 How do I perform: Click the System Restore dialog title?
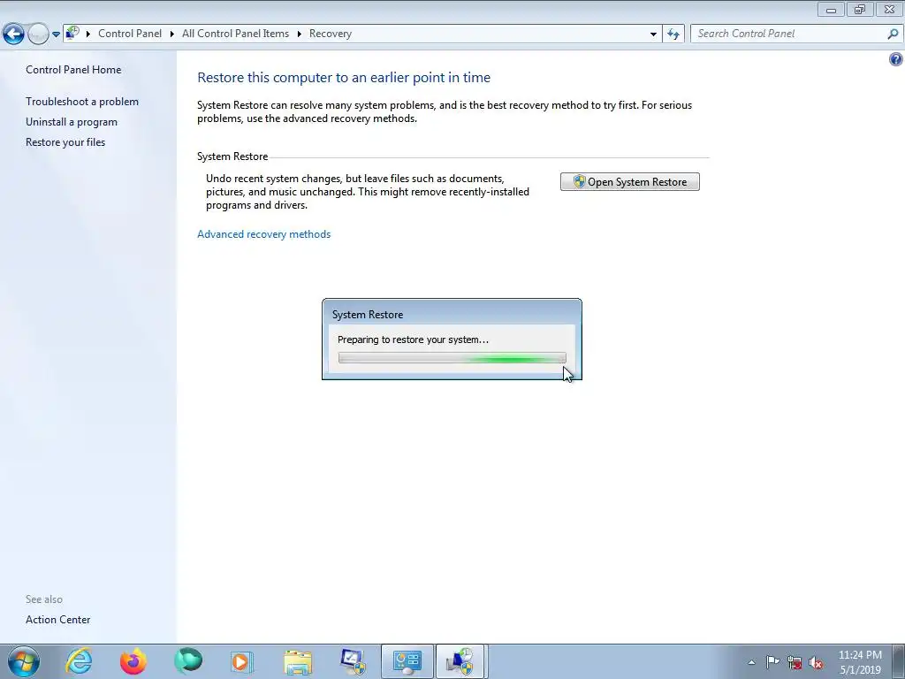click(368, 315)
